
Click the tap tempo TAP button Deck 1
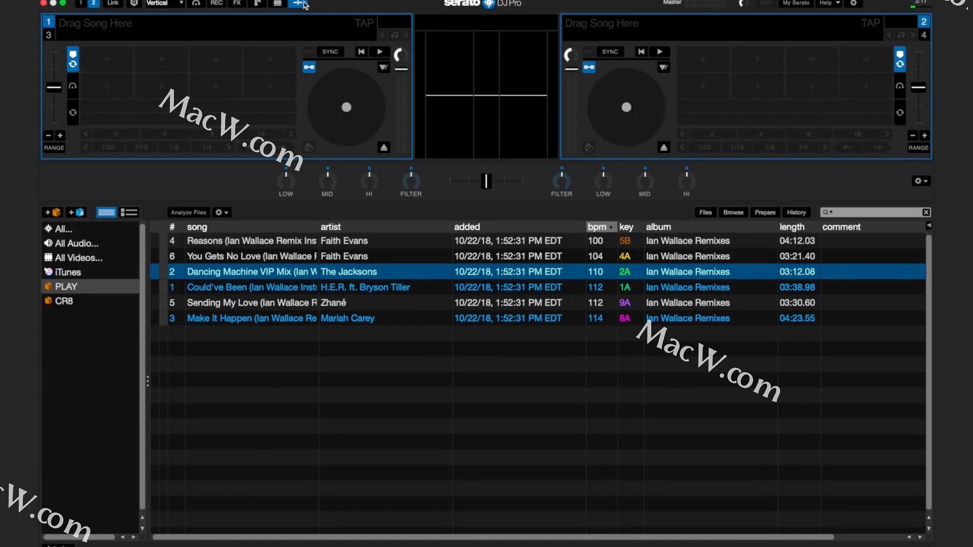click(x=364, y=23)
